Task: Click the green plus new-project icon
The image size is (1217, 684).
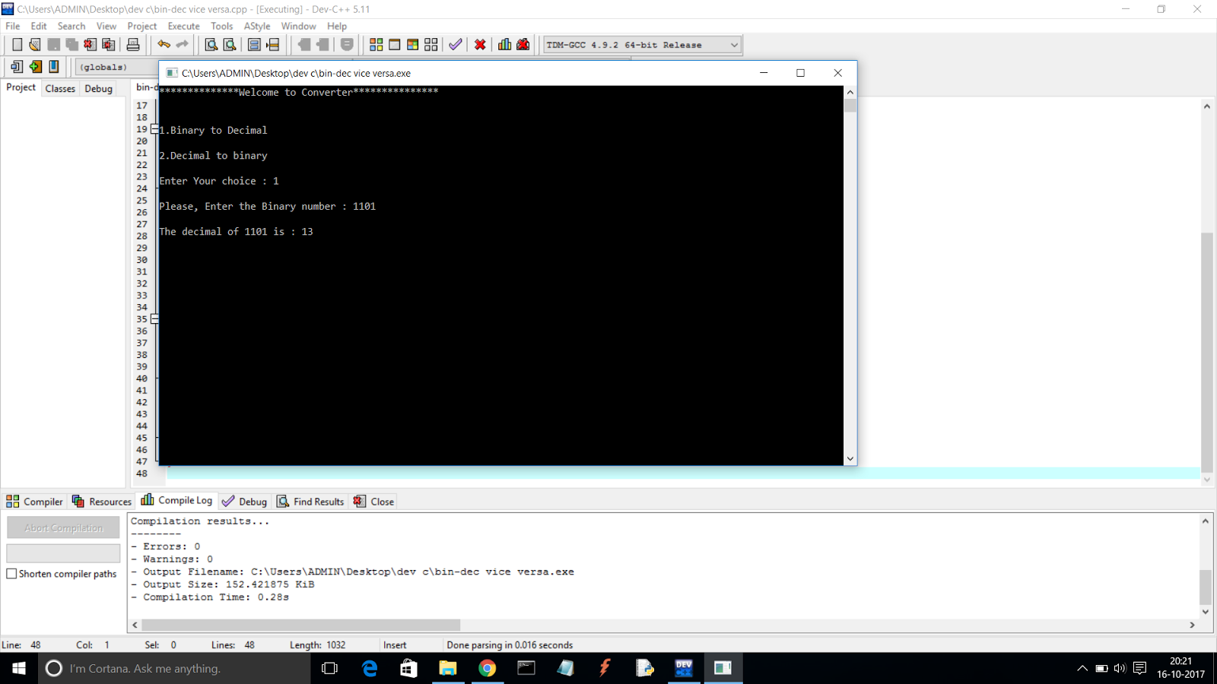Action: tap(34, 67)
